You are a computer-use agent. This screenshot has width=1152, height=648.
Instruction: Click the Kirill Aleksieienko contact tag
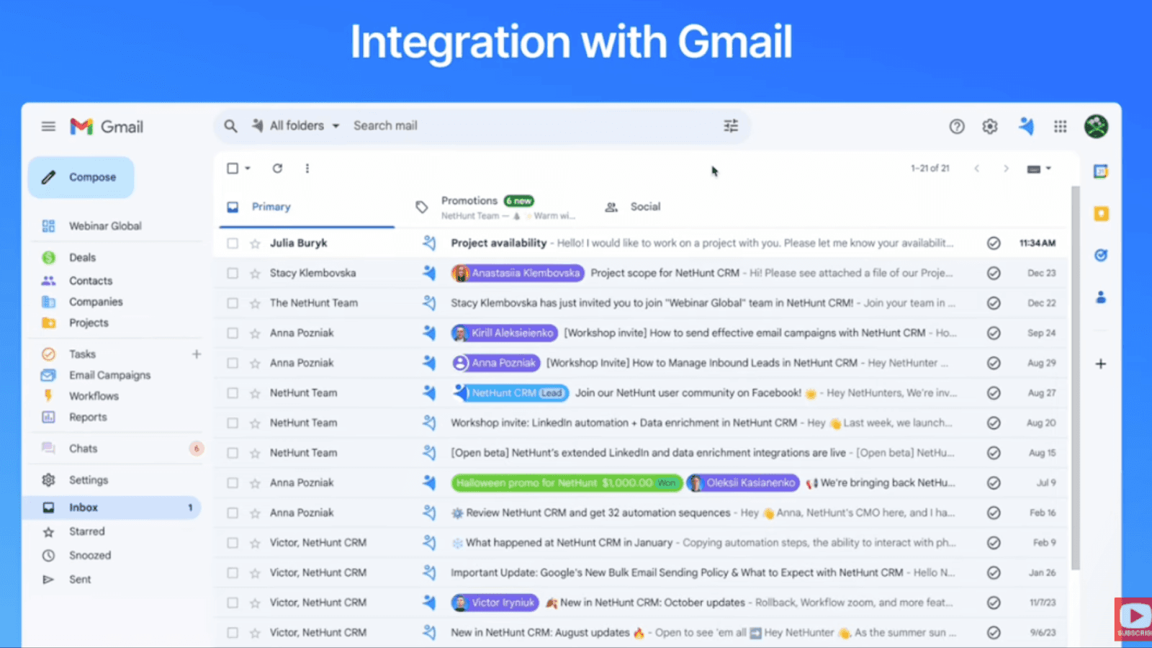(505, 333)
